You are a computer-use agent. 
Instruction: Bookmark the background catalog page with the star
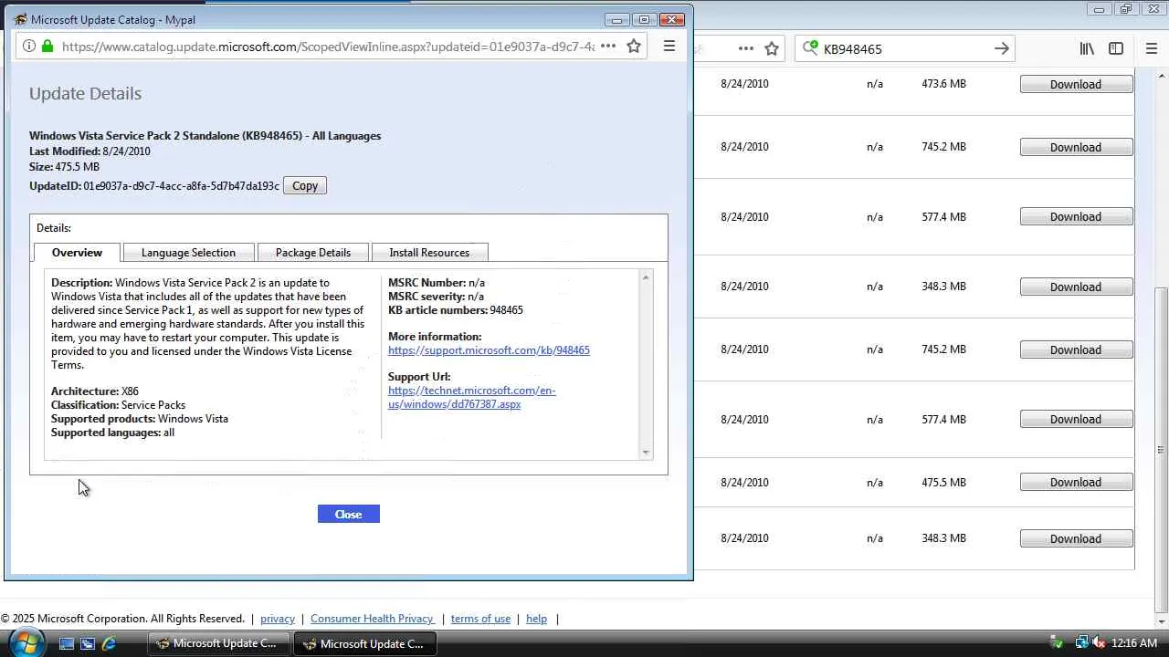coord(772,49)
